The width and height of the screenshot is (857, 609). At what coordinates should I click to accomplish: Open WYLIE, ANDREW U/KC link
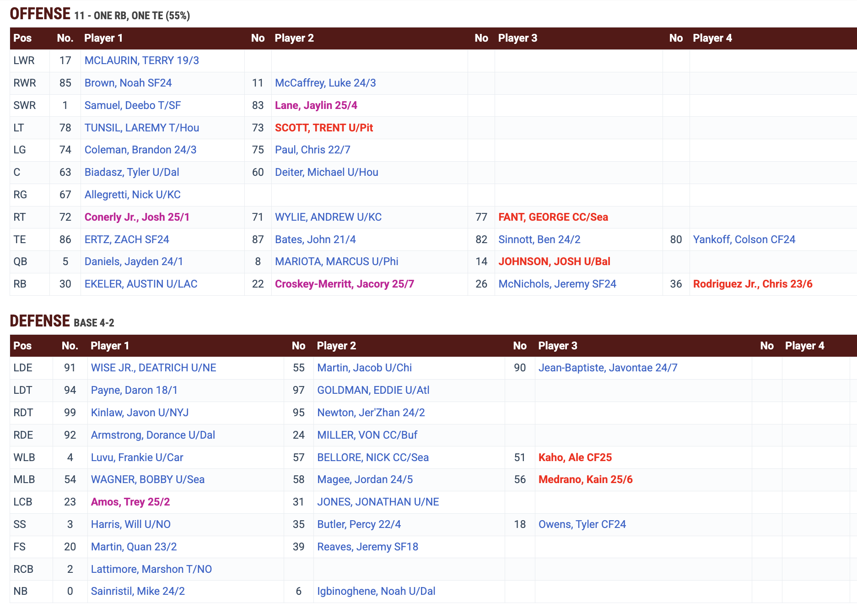click(328, 217)
